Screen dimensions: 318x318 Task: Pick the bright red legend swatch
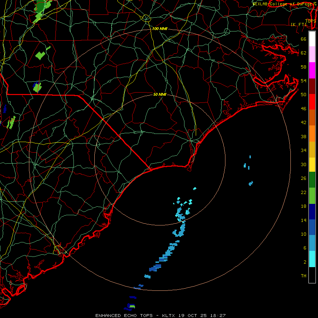(312, 102)
